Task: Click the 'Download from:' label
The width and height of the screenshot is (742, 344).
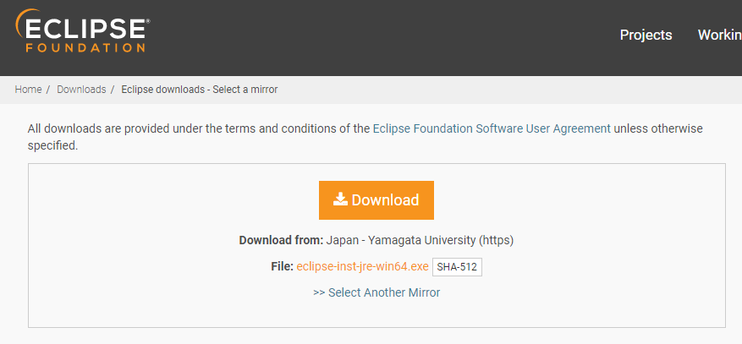Action: [280, 240]
